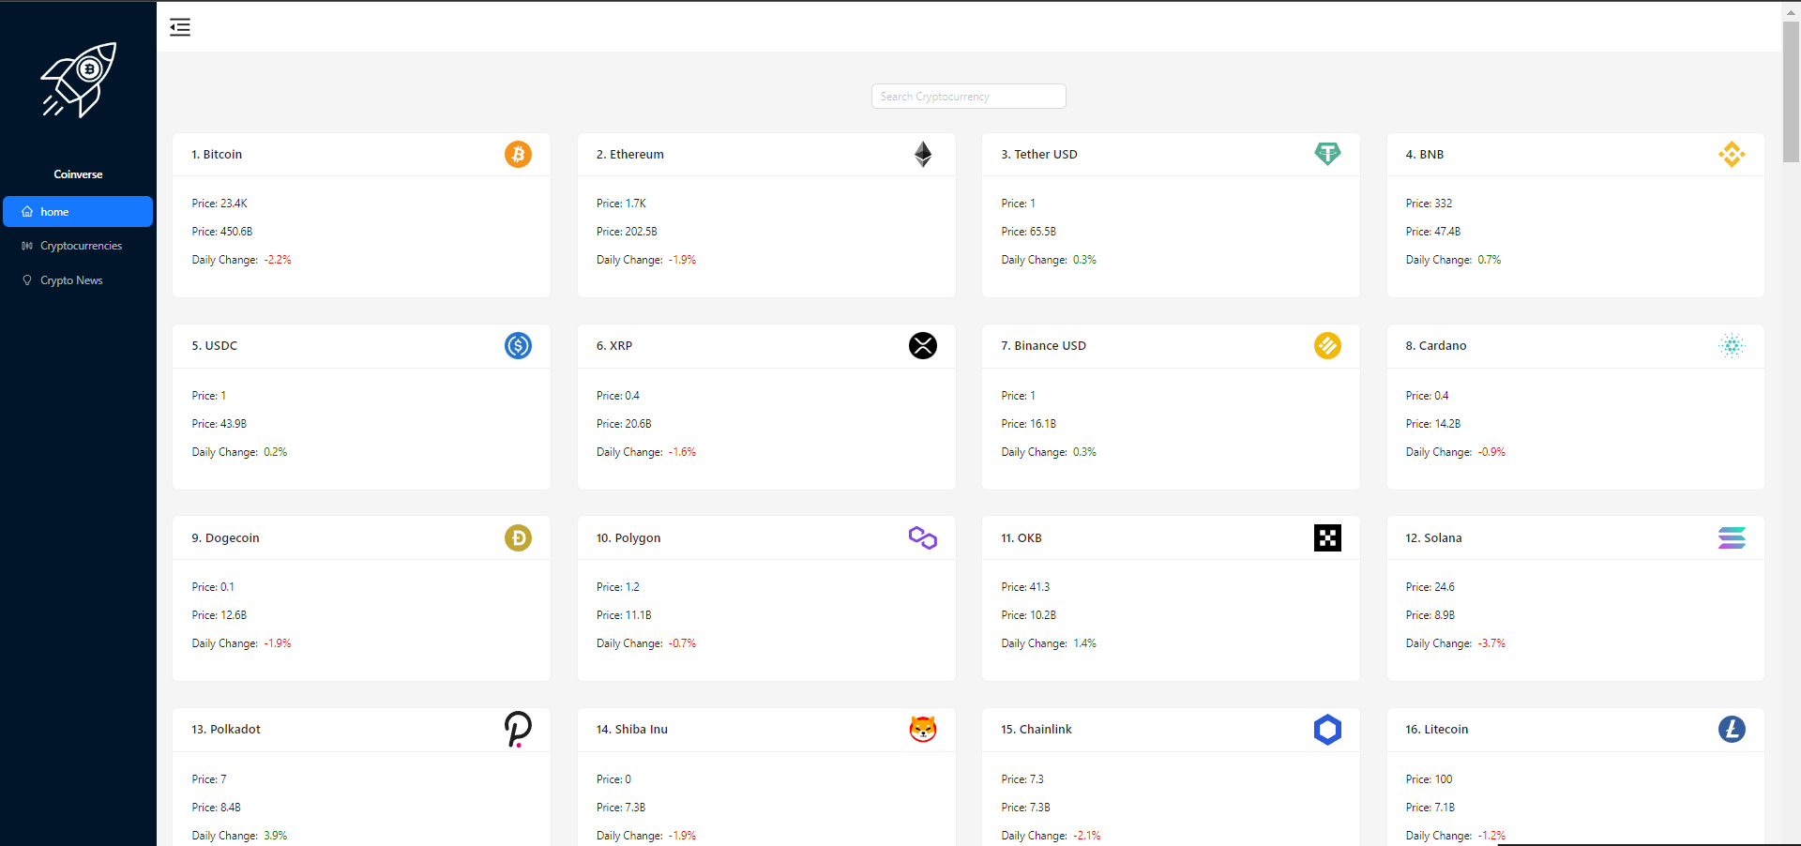Click OKB's Price: 41.3 text
1801x846 pixels.
(x=1025, y=587)
